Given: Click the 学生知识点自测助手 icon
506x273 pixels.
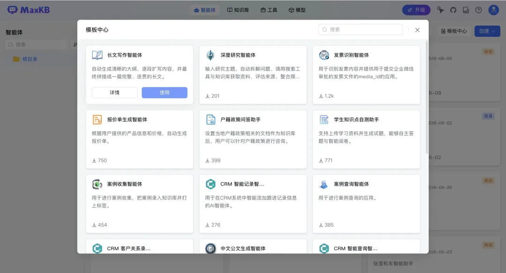Looking at the screenshot, I should (x=324, y=120).
